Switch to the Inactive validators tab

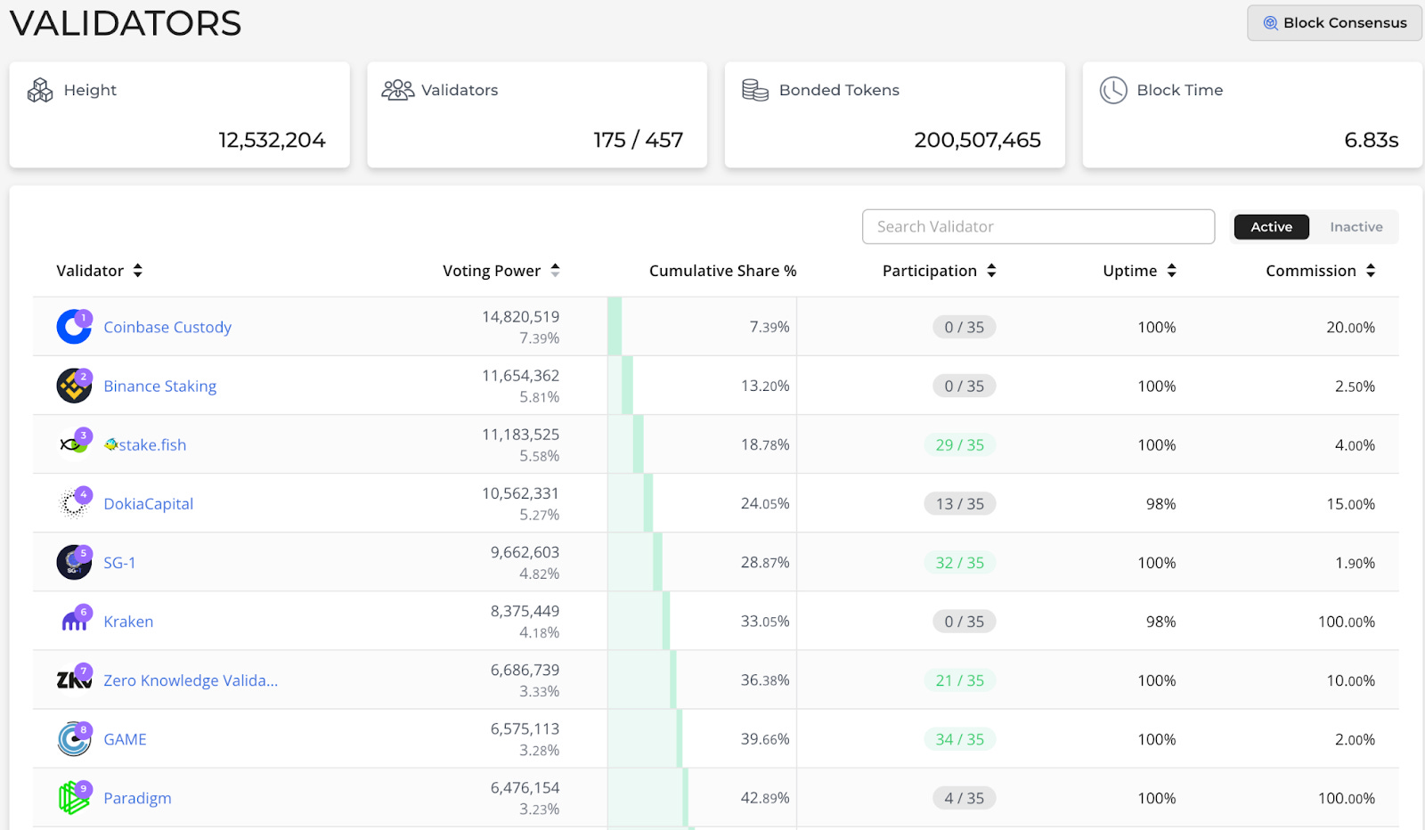pyautogui.click(x=1356, y=227)
